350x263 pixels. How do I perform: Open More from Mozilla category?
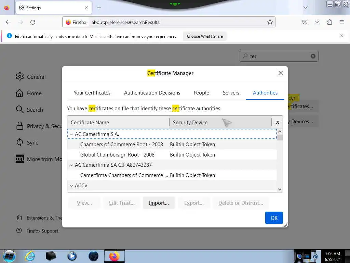pos(39,159)
